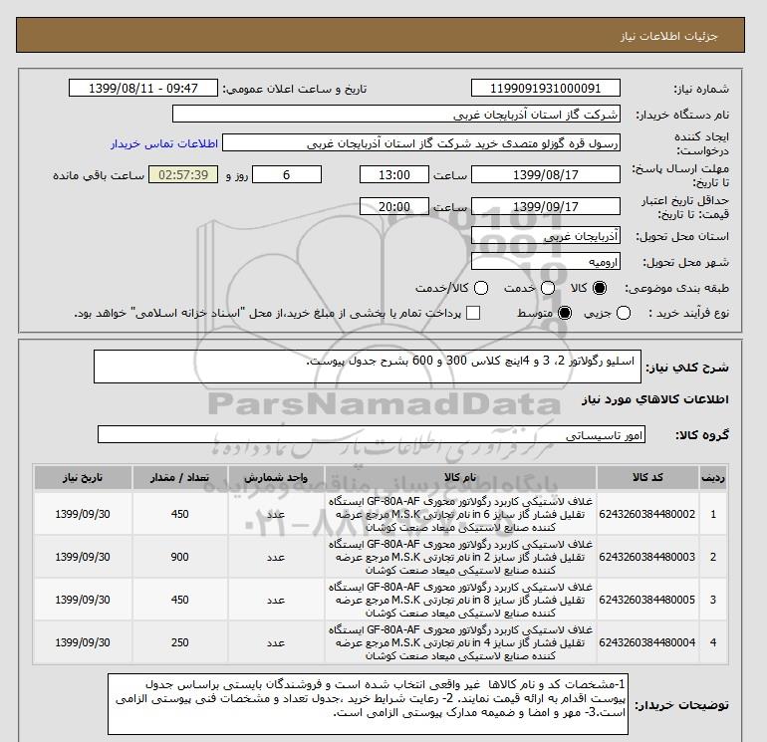Click need date 1399/09/30 in row 1

pos(83,514)
